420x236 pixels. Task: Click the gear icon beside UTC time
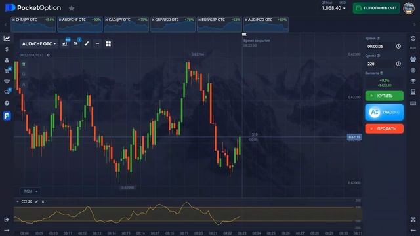48,55
